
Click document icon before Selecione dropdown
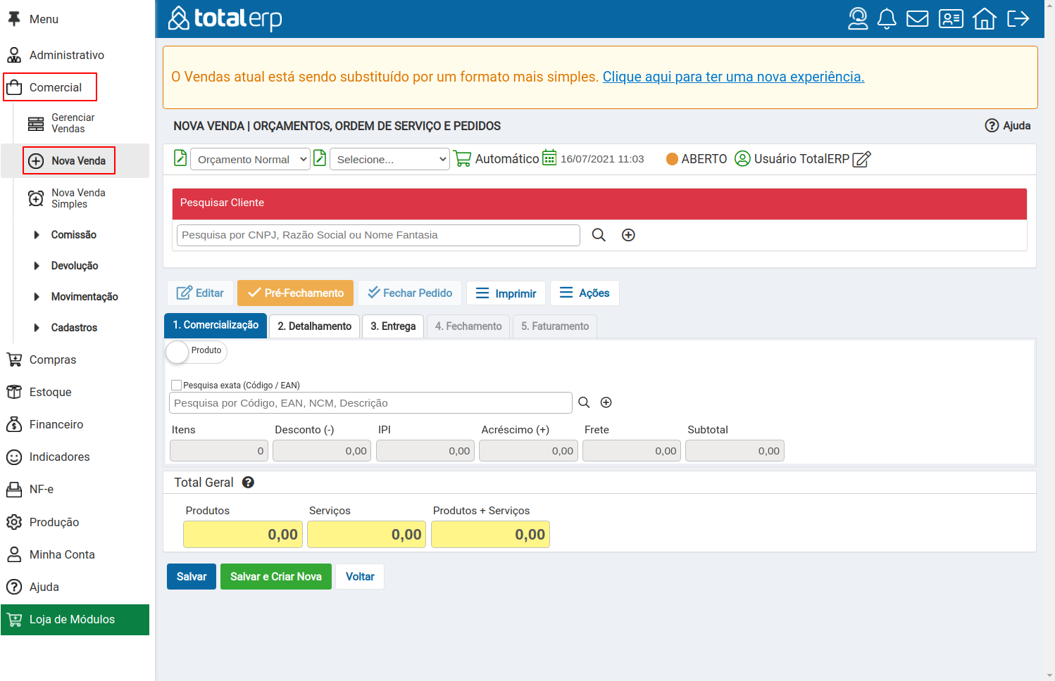[320, 158]
